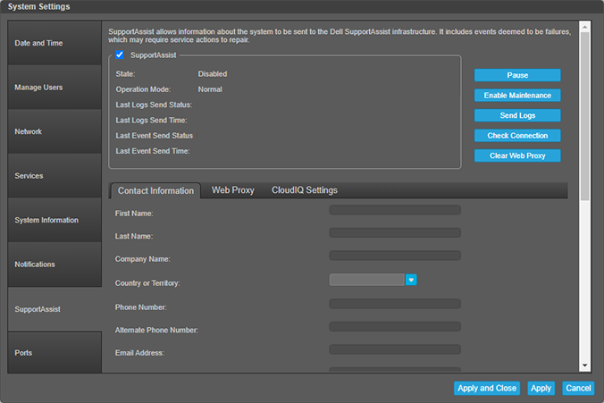Open the Country or Territory dropdown arrow
Viewport: 604px width, 403px height.
tap(411, 280)
